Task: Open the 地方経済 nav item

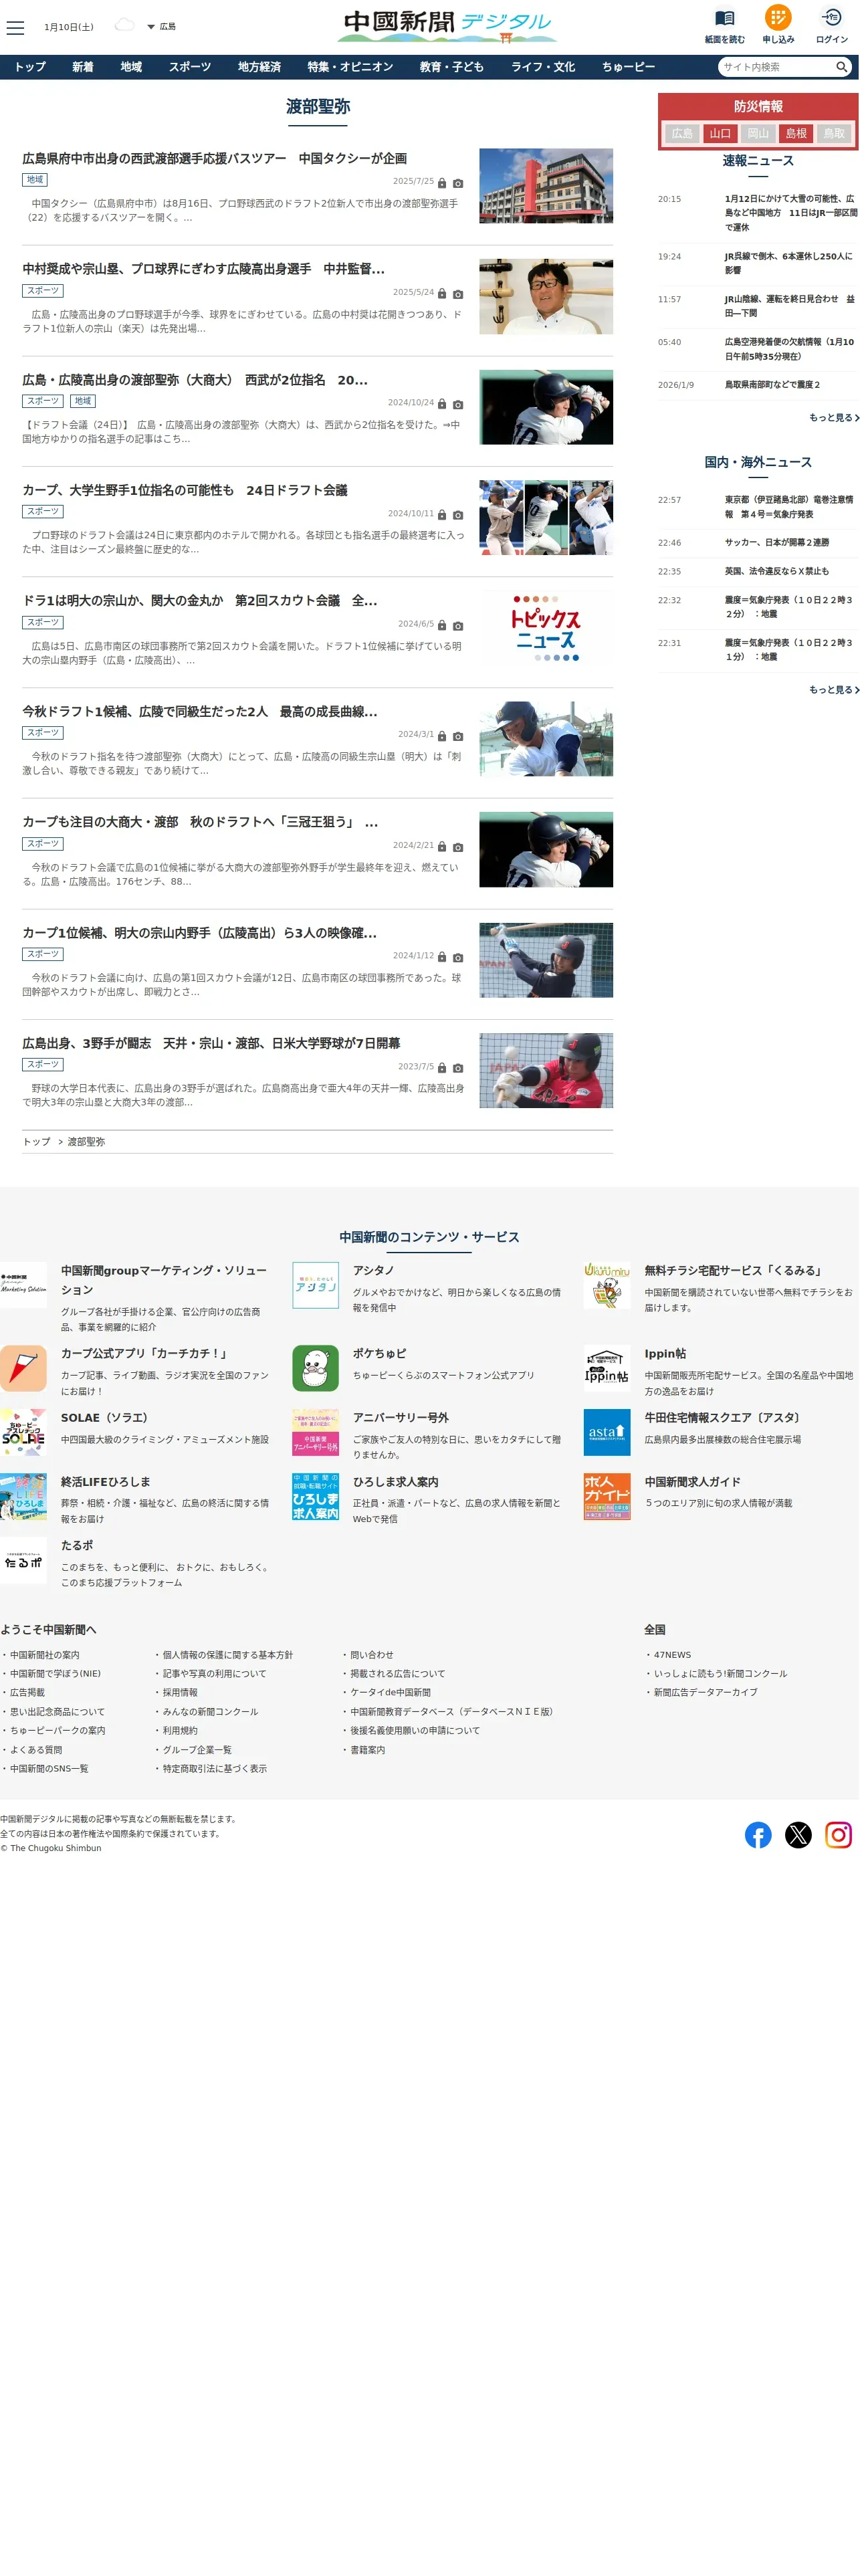Action: click(x=259, y=67)
